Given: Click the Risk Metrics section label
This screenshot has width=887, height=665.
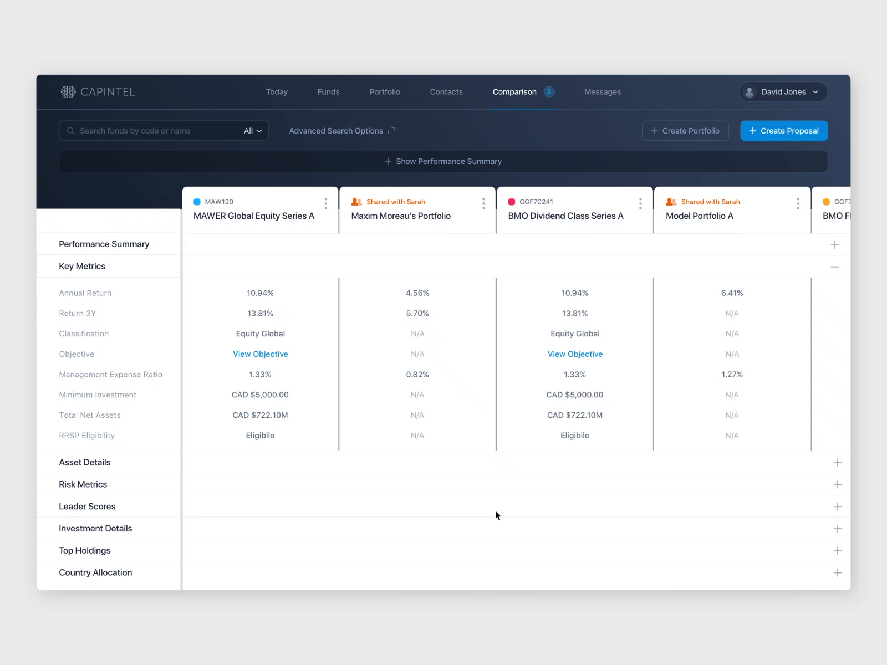Looking at the screenshot, I should pos(83,484).
